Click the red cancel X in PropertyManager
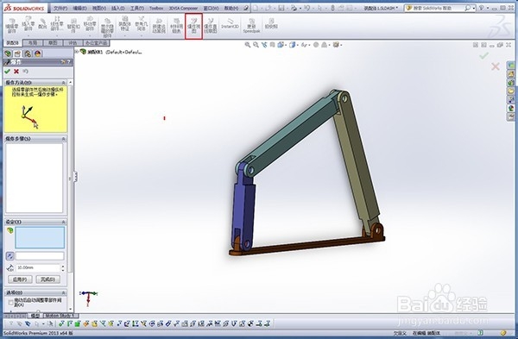Screen dimensions: 518x339 click(16, 72)
